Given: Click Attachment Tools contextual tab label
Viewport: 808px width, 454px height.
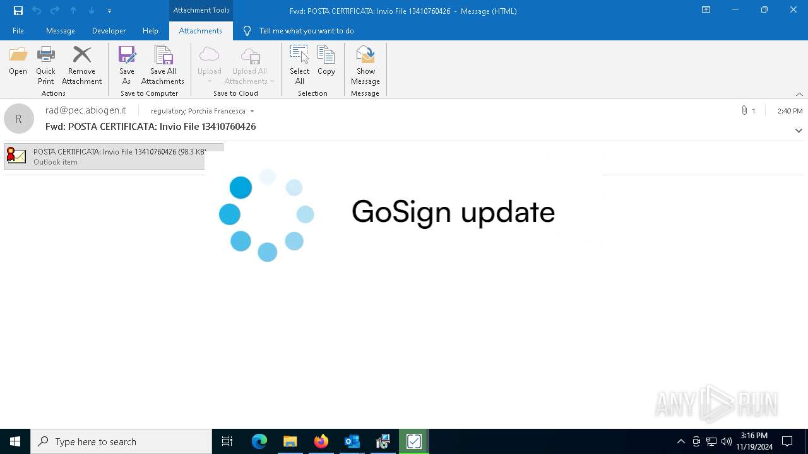Looking at the screenshot, I should (x=201, y=10).
